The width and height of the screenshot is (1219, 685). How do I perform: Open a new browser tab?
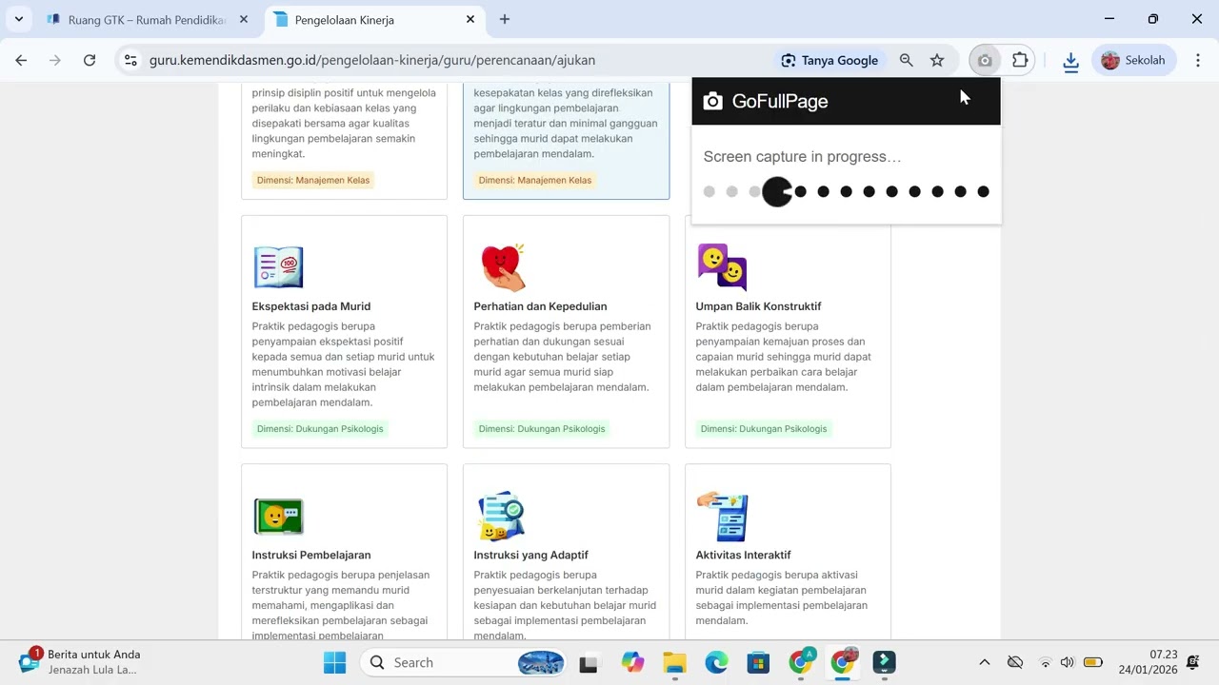[505, 19]
